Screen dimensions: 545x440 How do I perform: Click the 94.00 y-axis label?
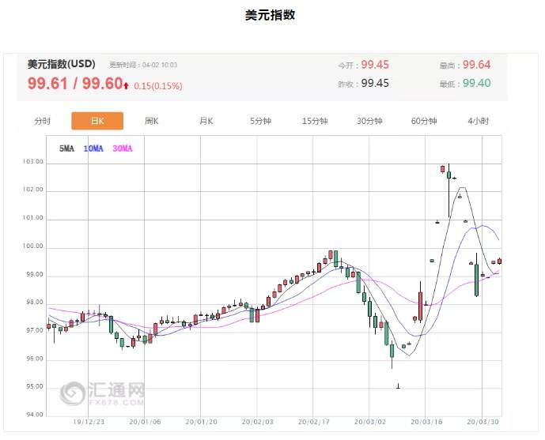click(x=35, y=415)
